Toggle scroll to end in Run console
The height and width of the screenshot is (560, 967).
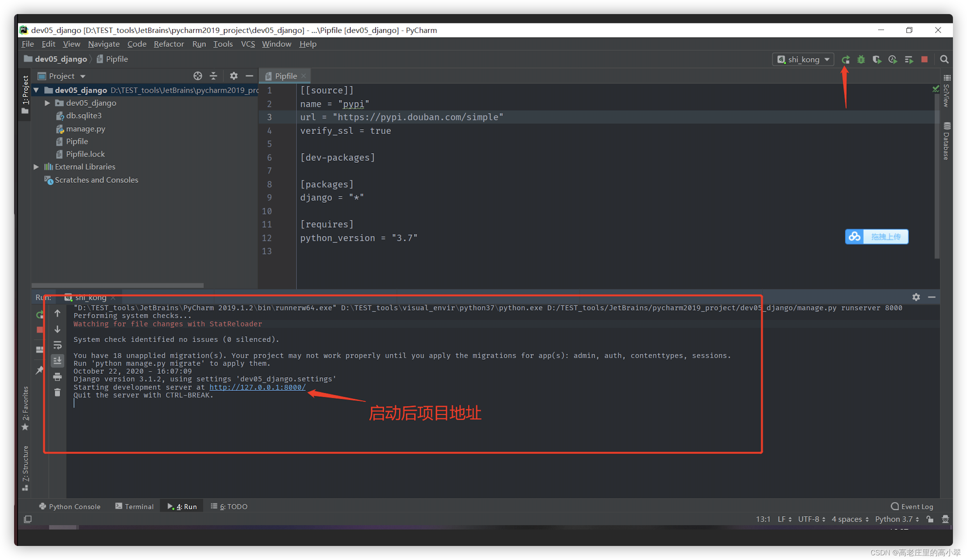tap(57, 361)
